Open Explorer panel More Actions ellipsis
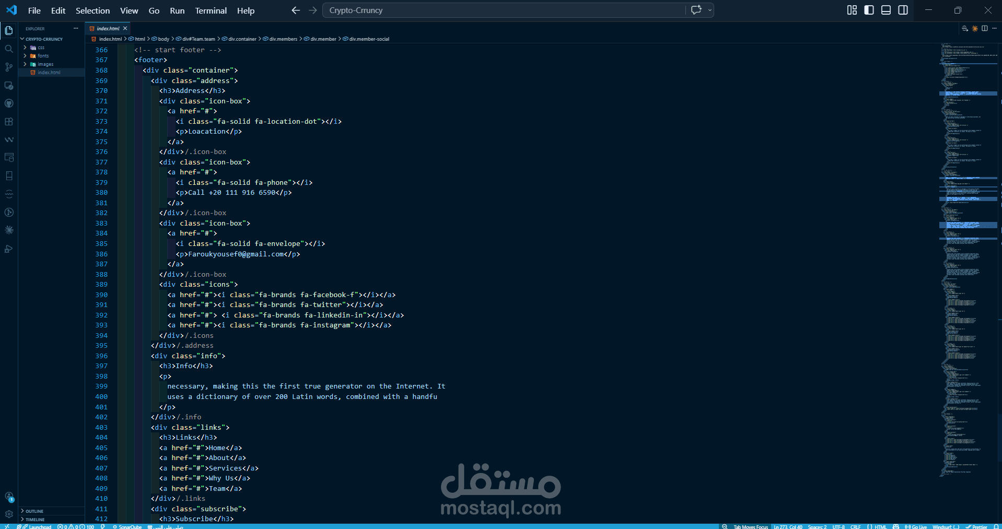1002x529 pixels. [76, 29]
